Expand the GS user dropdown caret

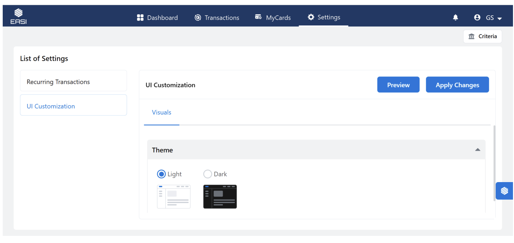point(499,19)
